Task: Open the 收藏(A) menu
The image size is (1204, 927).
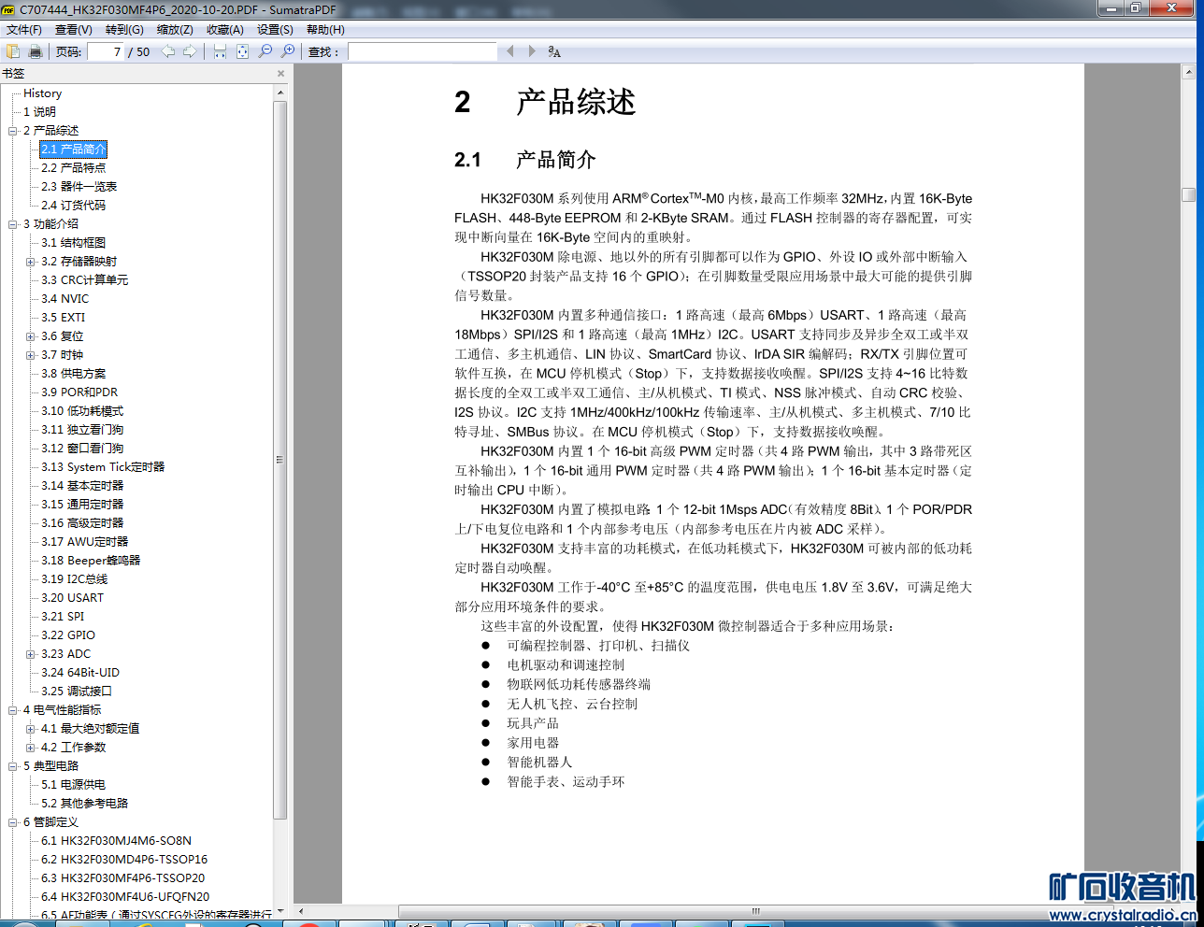Action: (x=225, y=30)
